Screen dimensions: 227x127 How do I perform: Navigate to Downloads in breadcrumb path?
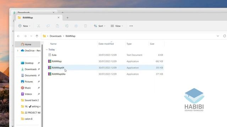point(56,36)
